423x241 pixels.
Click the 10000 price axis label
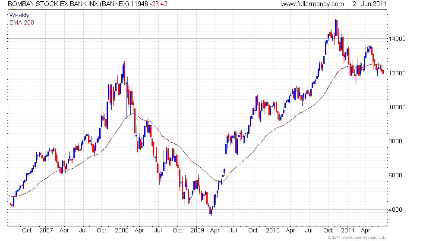tap(397, 107)
